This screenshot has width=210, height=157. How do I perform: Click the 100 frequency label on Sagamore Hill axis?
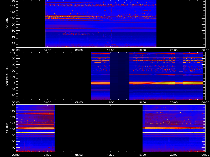coord(13,77)
